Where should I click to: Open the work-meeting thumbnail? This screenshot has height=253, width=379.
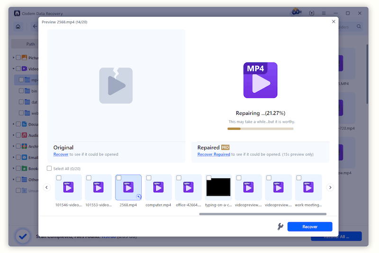(x=308, y=187)
